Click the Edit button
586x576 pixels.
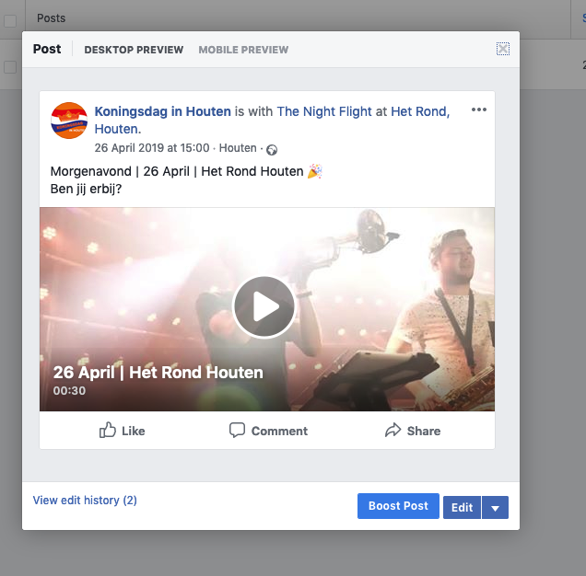pos(462,507)
